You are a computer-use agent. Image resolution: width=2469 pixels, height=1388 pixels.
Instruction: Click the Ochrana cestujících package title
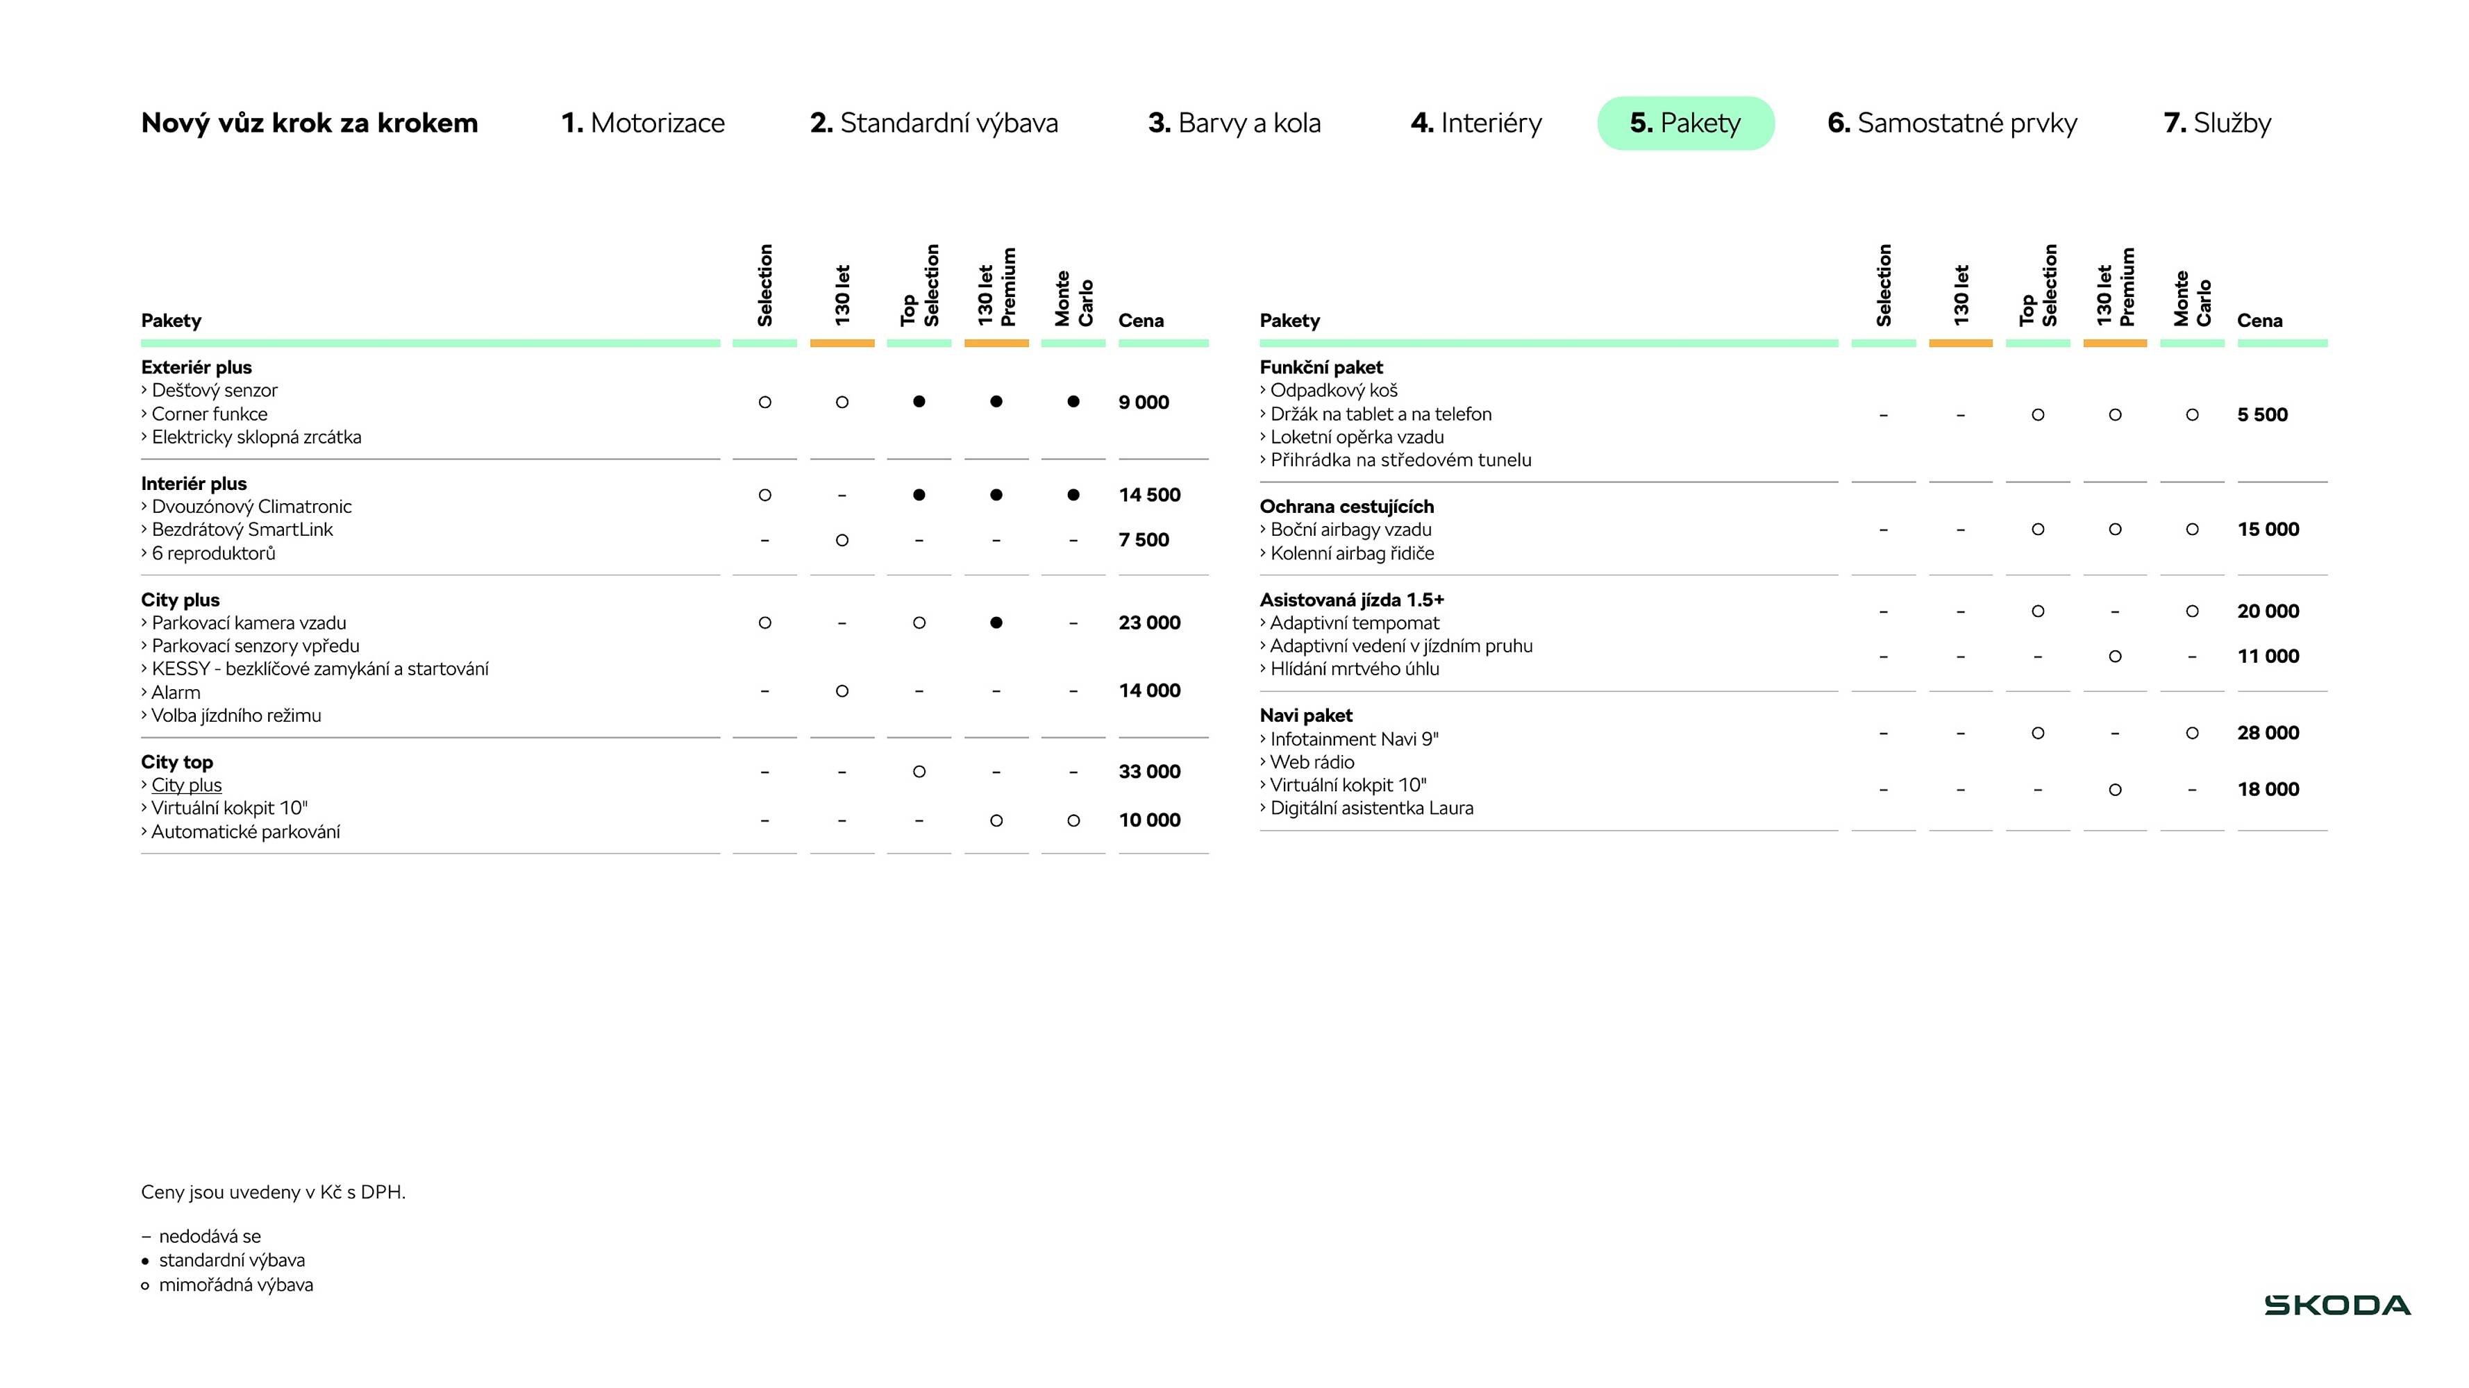(1346, 506)
